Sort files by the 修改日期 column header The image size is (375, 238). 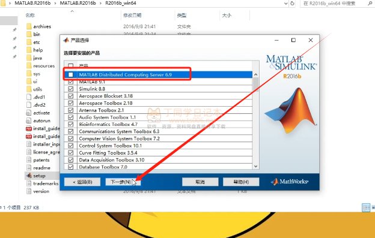click(132, 15)
